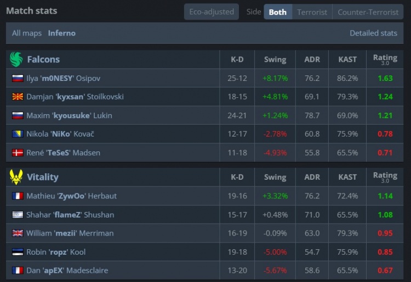
Task: Open the Detailed stats link
Action: [x=373, y=33]
